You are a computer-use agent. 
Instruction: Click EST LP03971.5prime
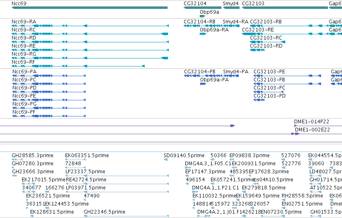pyautogui.click(x=86, y=188)
